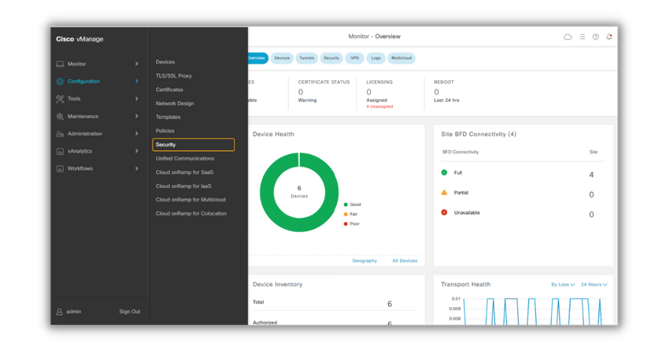Click the Licensing Assigned count
The height and width of the screenshot is (352, 669).
pyautogui.click(x=369, y=92)
